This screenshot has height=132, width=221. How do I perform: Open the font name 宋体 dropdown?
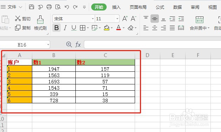[x=93, y=19]
